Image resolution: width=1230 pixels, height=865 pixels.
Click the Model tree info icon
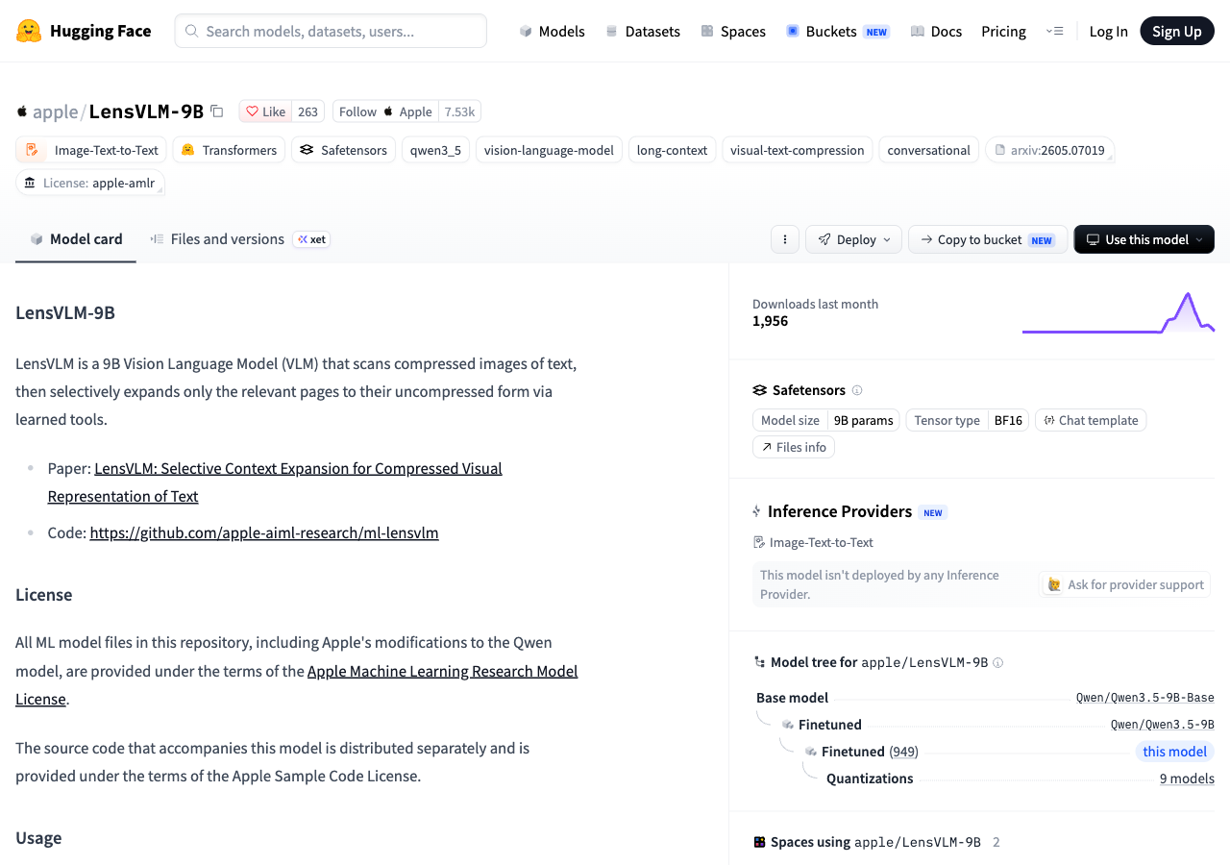[997, 662]
